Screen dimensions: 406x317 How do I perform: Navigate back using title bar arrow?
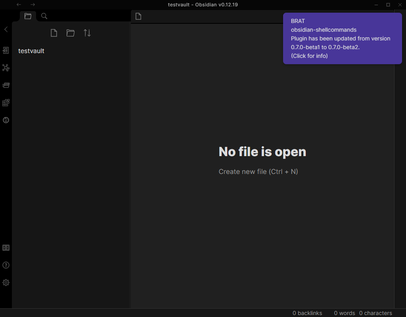pyautogui.click(x=19, y=4)
